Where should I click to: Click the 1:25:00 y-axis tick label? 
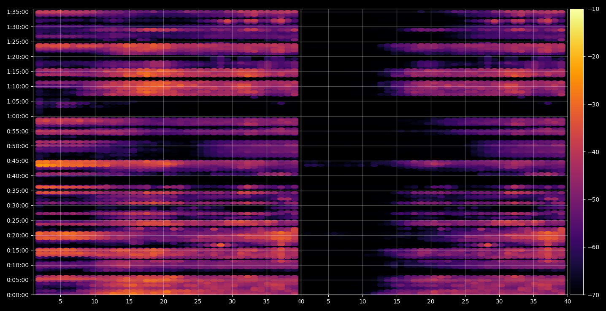18,42
